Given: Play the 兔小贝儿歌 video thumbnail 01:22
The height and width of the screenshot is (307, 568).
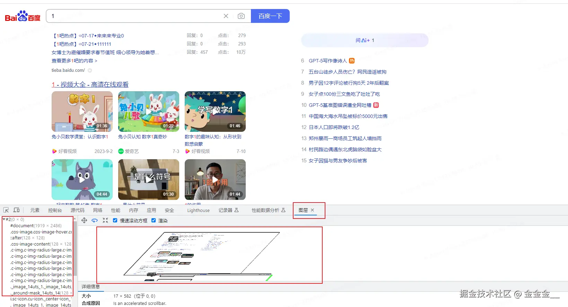Looking at the screenshot, I should pyautogui.click(x=149, y=111).
